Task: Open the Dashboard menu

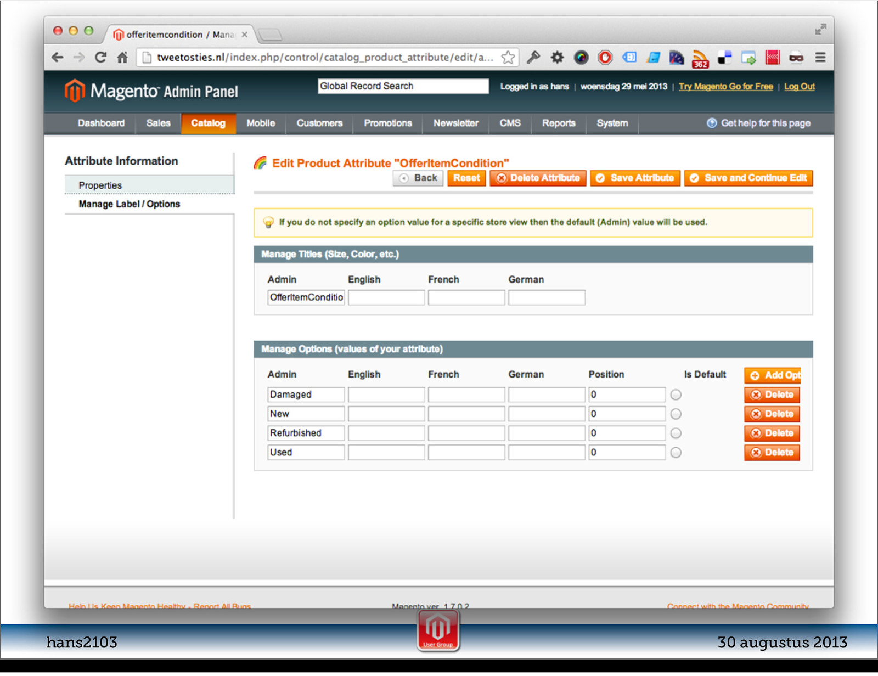Action: click(x=101, y=123)
